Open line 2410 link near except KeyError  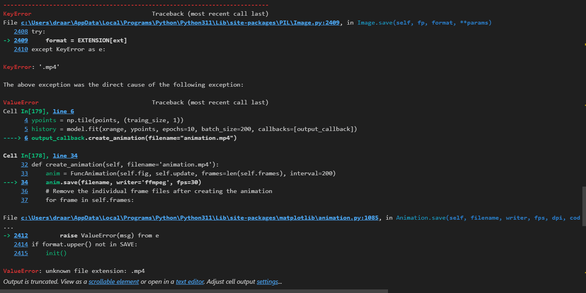point(21,49)
